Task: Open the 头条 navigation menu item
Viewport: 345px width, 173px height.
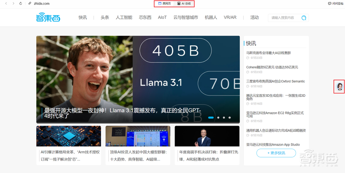Action: click(x=105, y=18)
